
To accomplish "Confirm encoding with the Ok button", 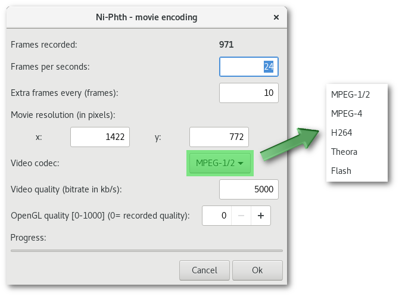I will pyautogui.click(x=257, y=270).
